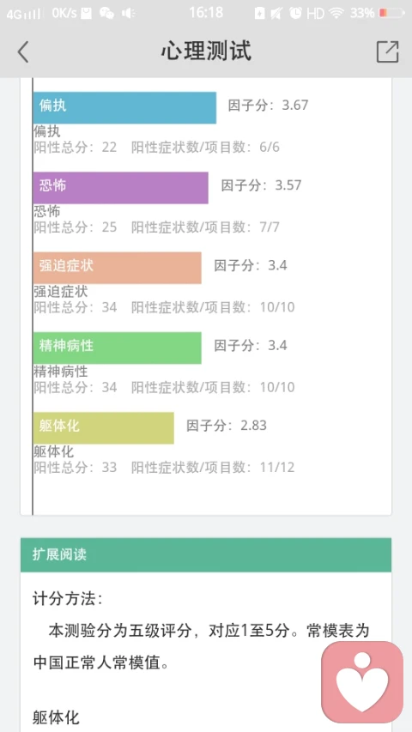Select the green 精神病性 bar
This screenshot has width=412, height=732.
pyautogui.click(x=118, y=348)
